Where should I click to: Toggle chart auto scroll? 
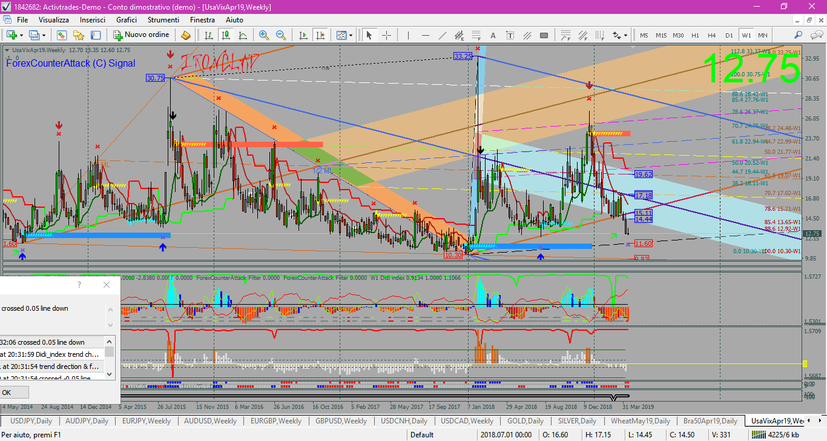pyautogui.click(x=303, y=35)
